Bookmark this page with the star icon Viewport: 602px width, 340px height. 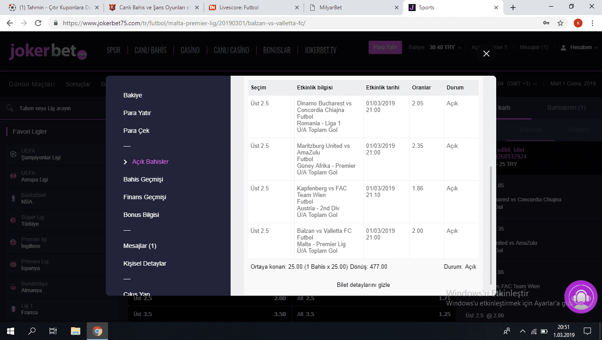[560, 23]
